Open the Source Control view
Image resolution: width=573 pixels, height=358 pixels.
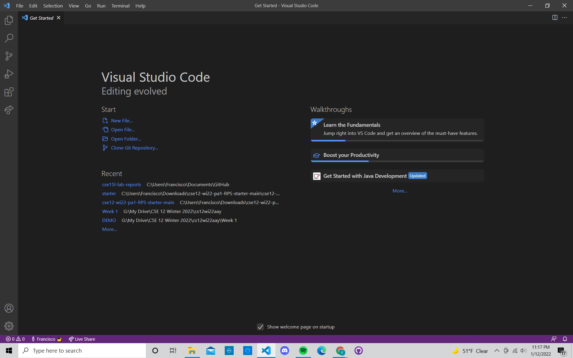point(9,56)
